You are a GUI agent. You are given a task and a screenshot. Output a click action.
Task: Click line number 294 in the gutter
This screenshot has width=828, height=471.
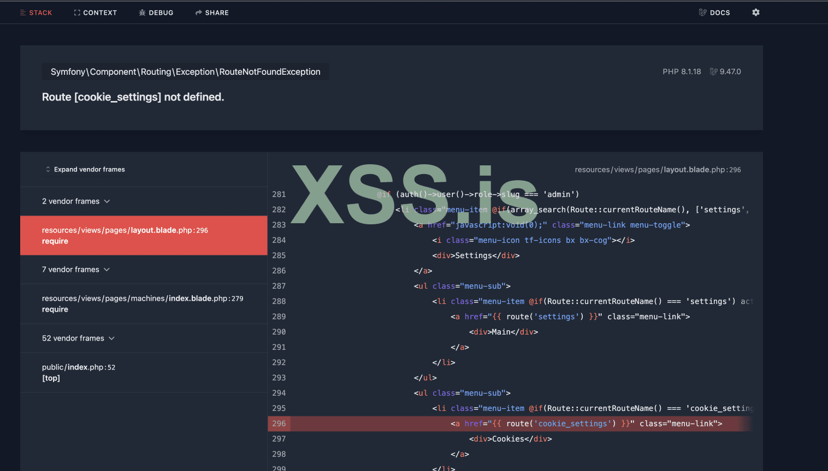279,393
